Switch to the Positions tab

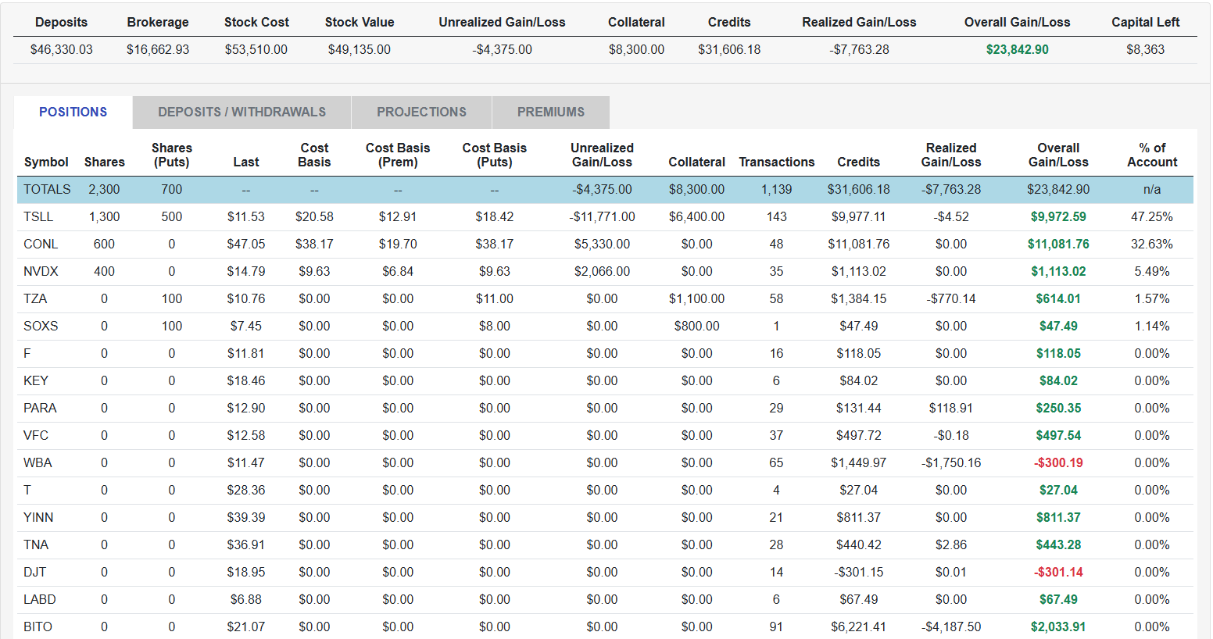[73, 112]
